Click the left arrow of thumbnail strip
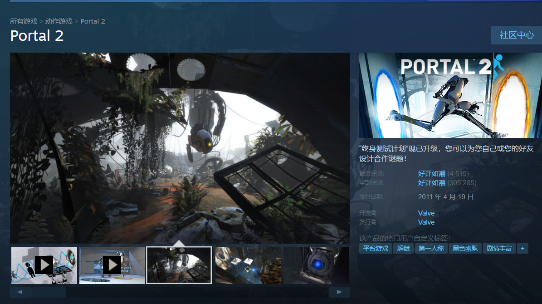Viewport: 542px width, 304px height. point(20,292)
